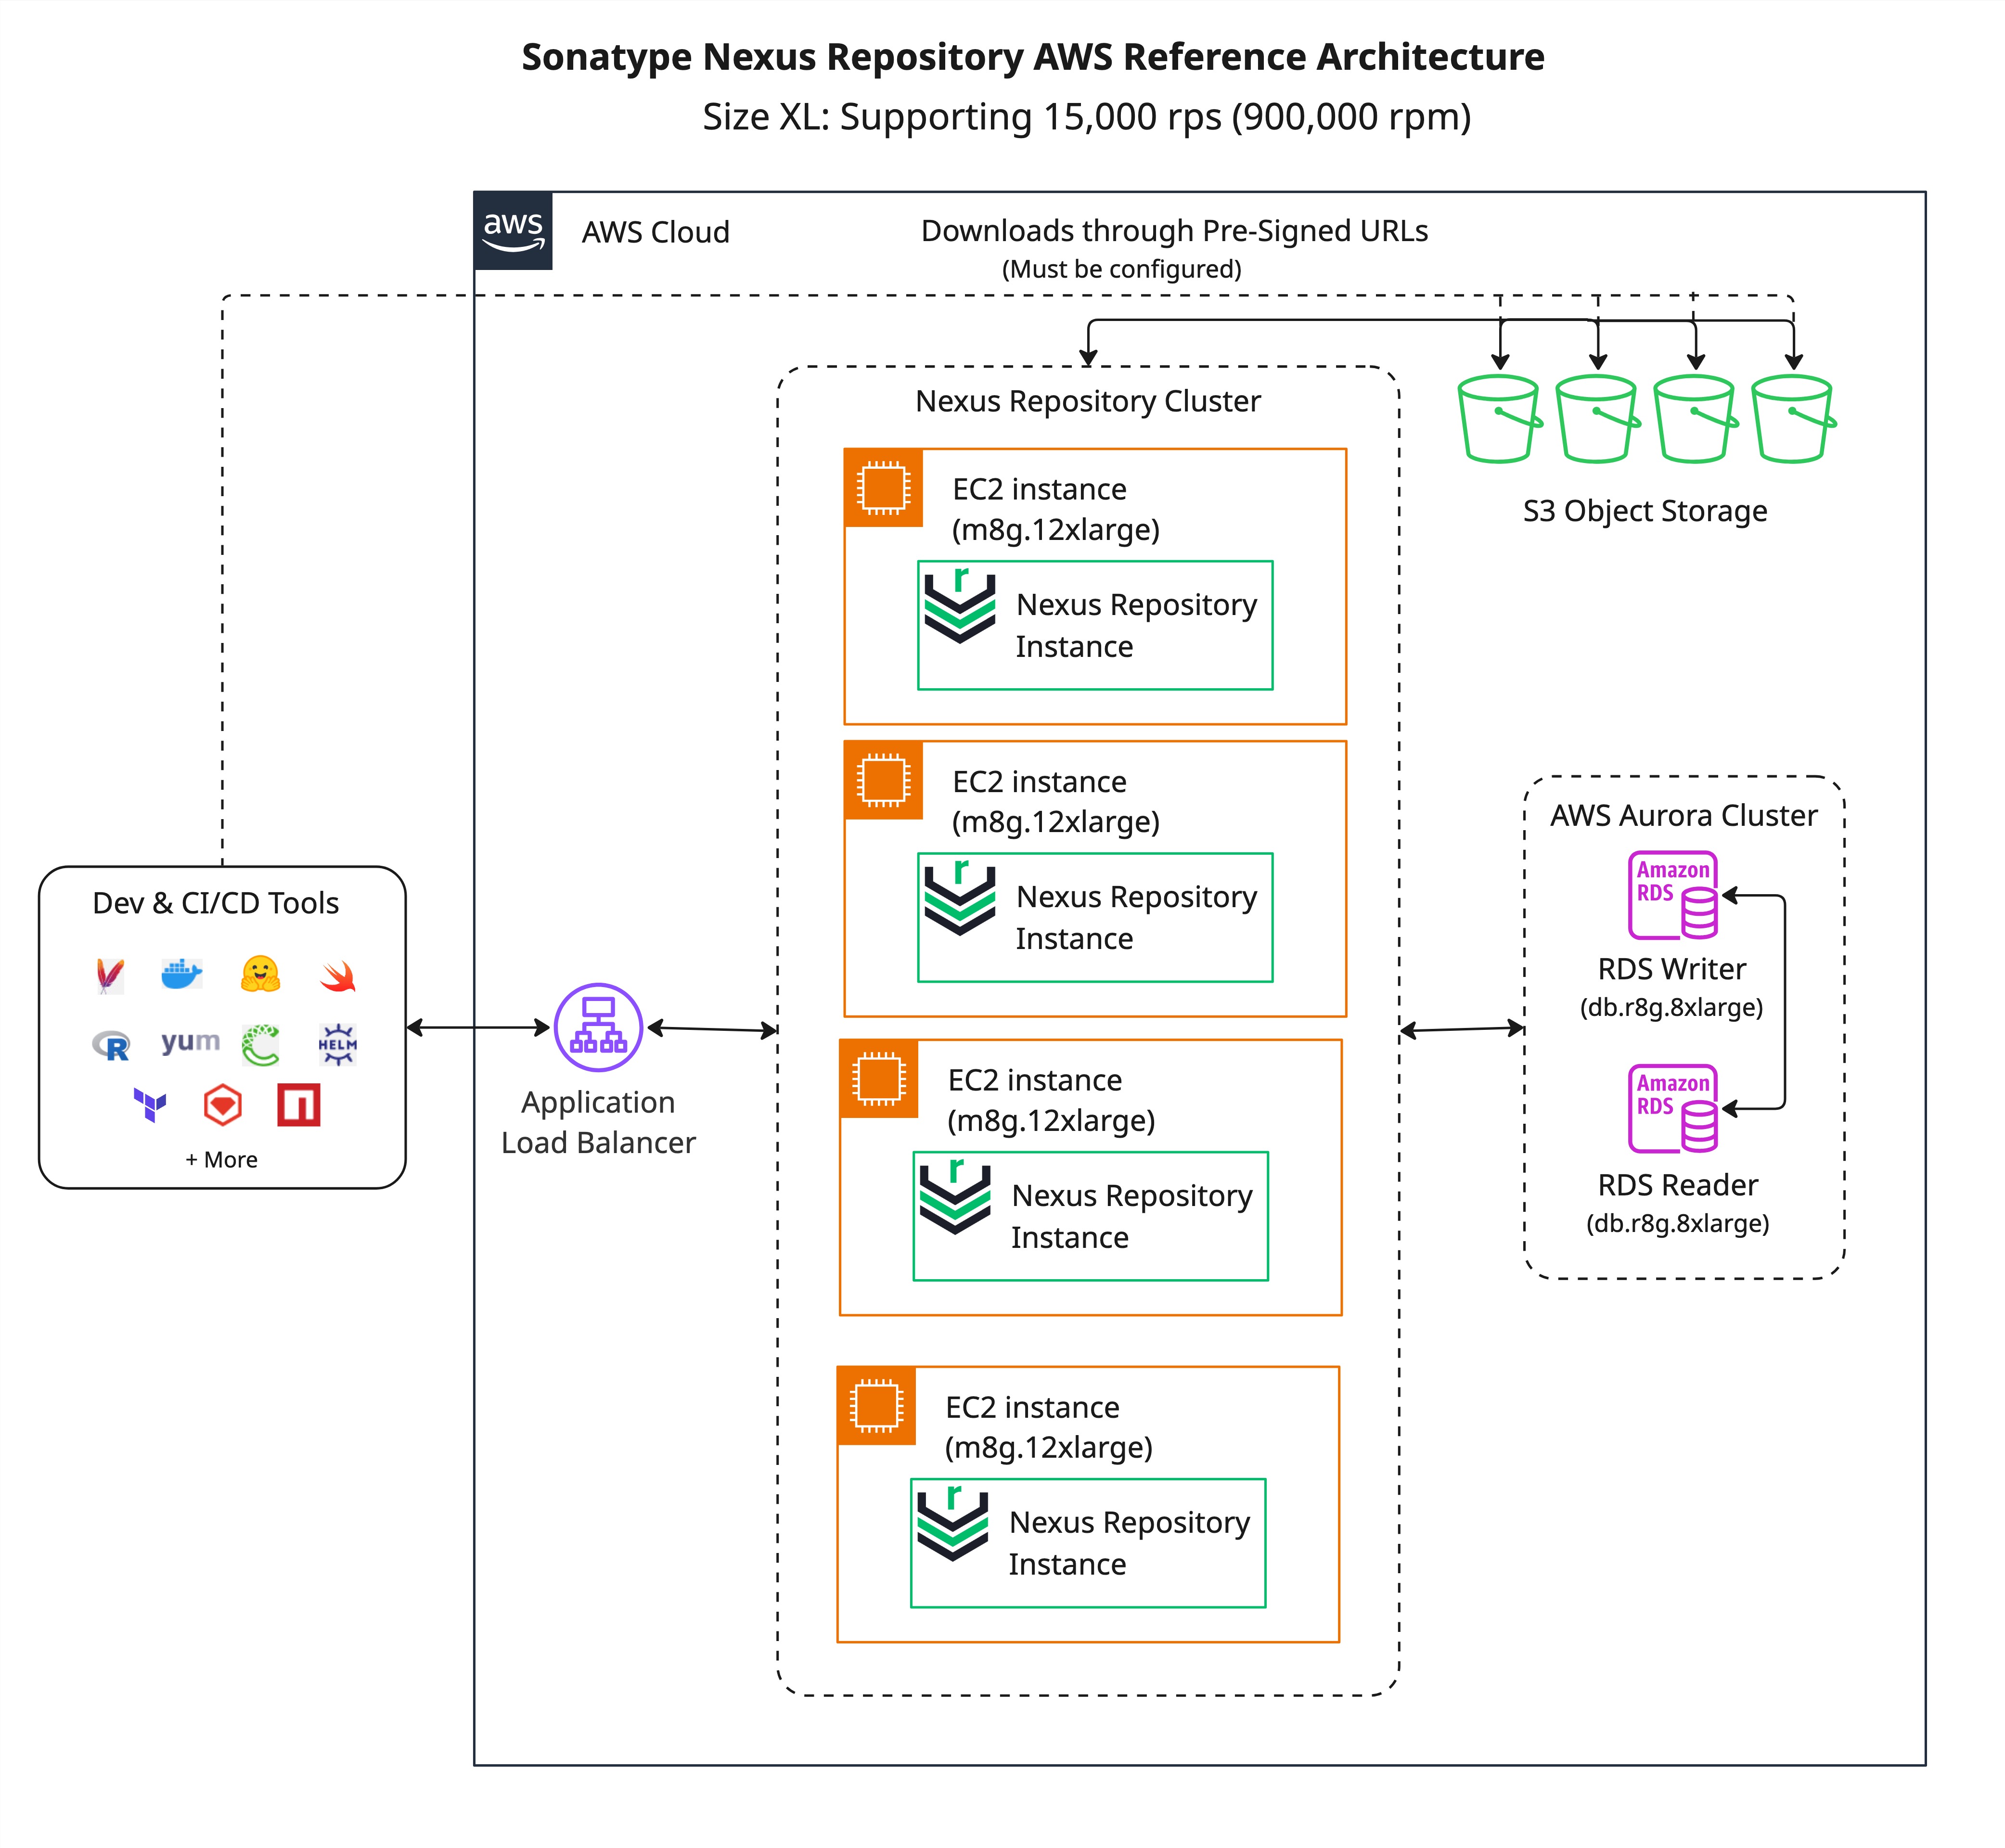Click the Nexus logo in topmost instance box
This screenshot has height=1848, width=2005.
960,605
